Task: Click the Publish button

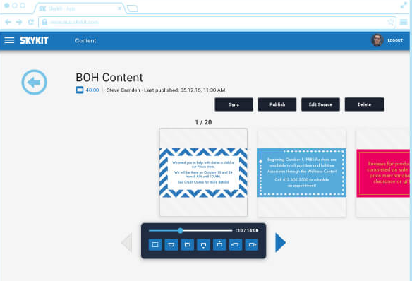Action: coord(277,104)
